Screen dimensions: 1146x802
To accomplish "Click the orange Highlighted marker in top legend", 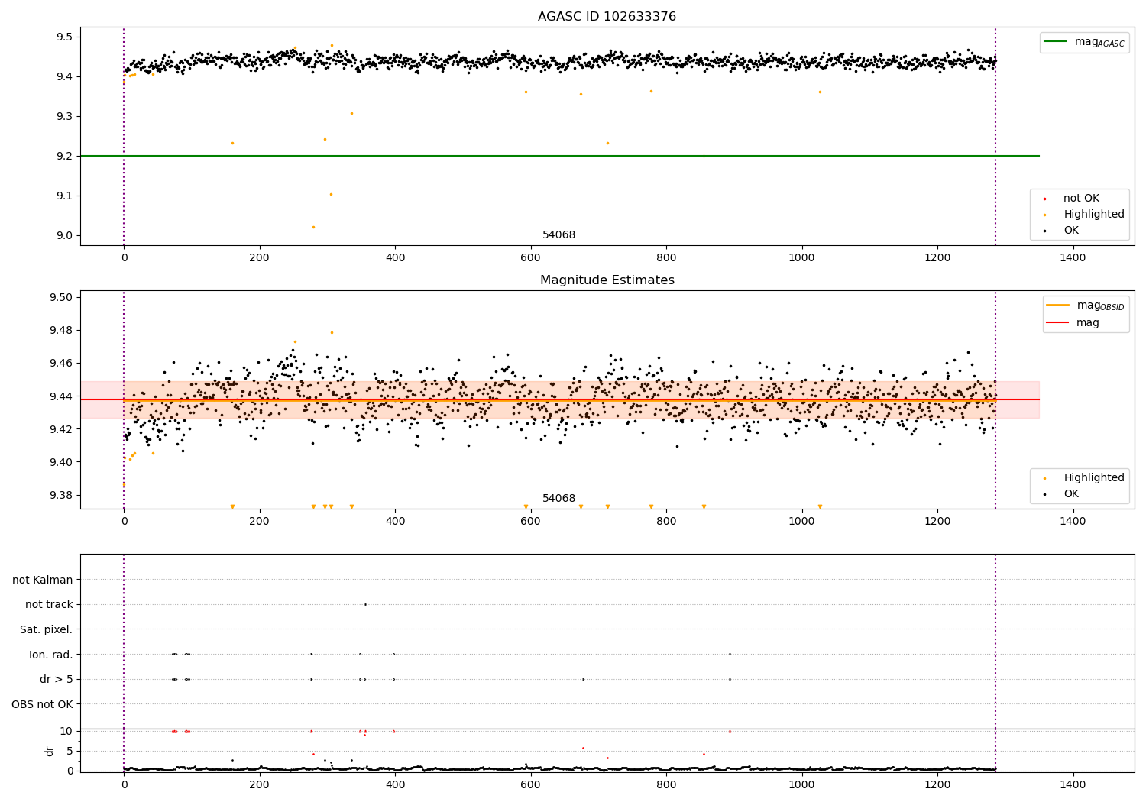I will (x=1044, y=215).
